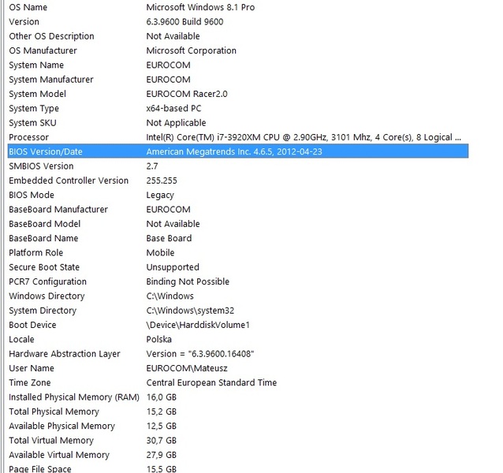The height and width of the screenshot is (473, 503).
Task: Click 'Unsupported' value
Action: 173,267
